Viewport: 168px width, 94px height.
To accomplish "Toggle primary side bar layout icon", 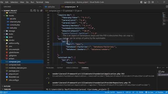I will coord(142,2).
